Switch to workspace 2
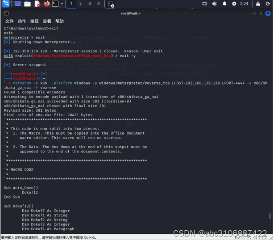The image size is (274, 241). [80, 4]
